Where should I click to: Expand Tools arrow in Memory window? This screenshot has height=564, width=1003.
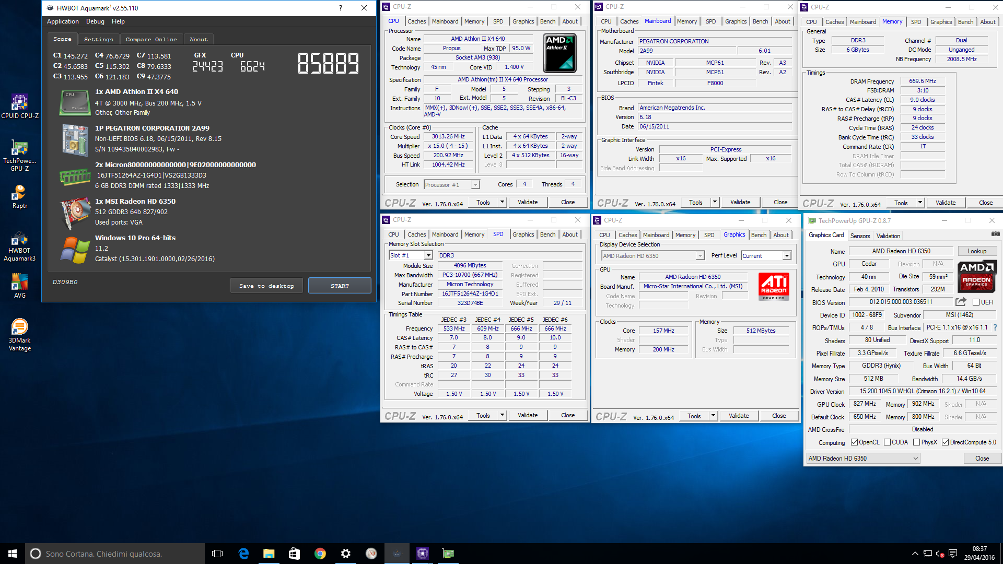click(920, 203)
